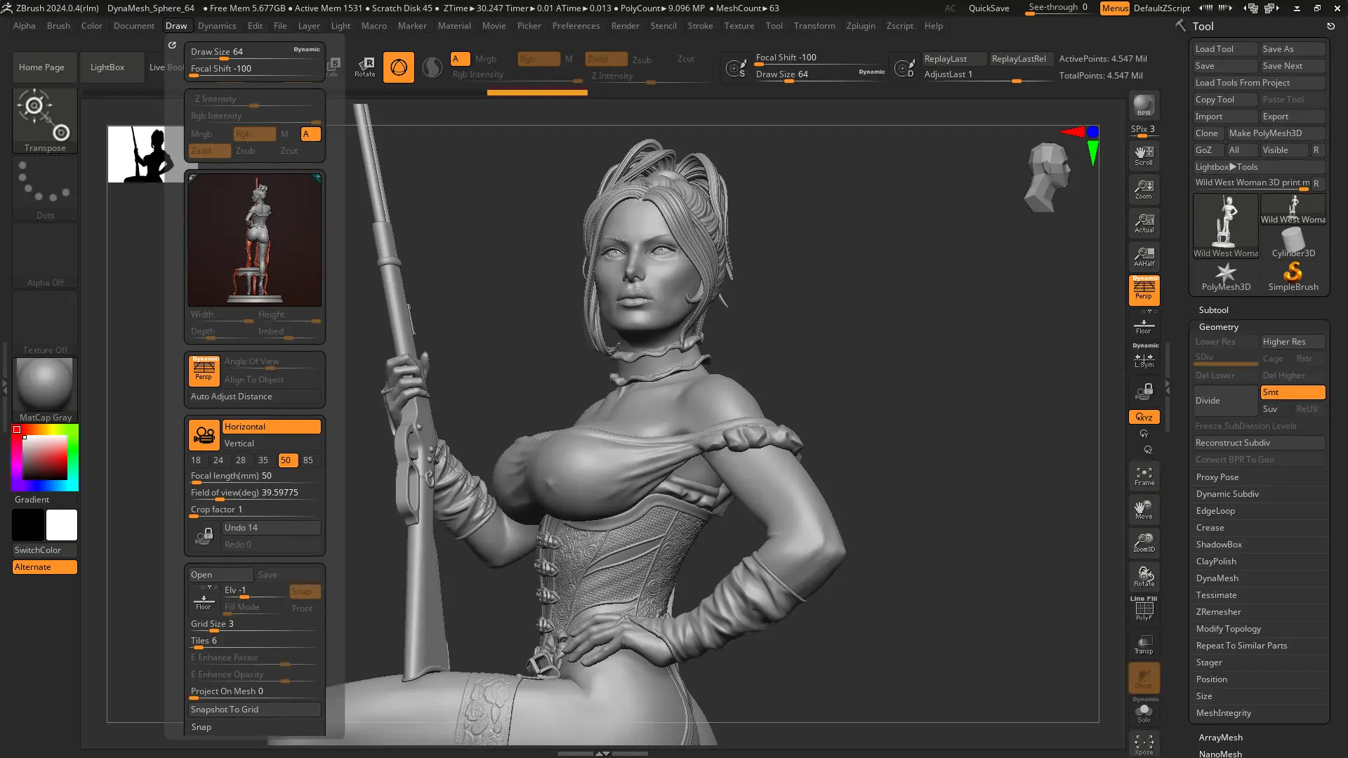This screenshot has width=1348, height=758.
Task: Click the BPR render icon
Action: point(1144,105)
